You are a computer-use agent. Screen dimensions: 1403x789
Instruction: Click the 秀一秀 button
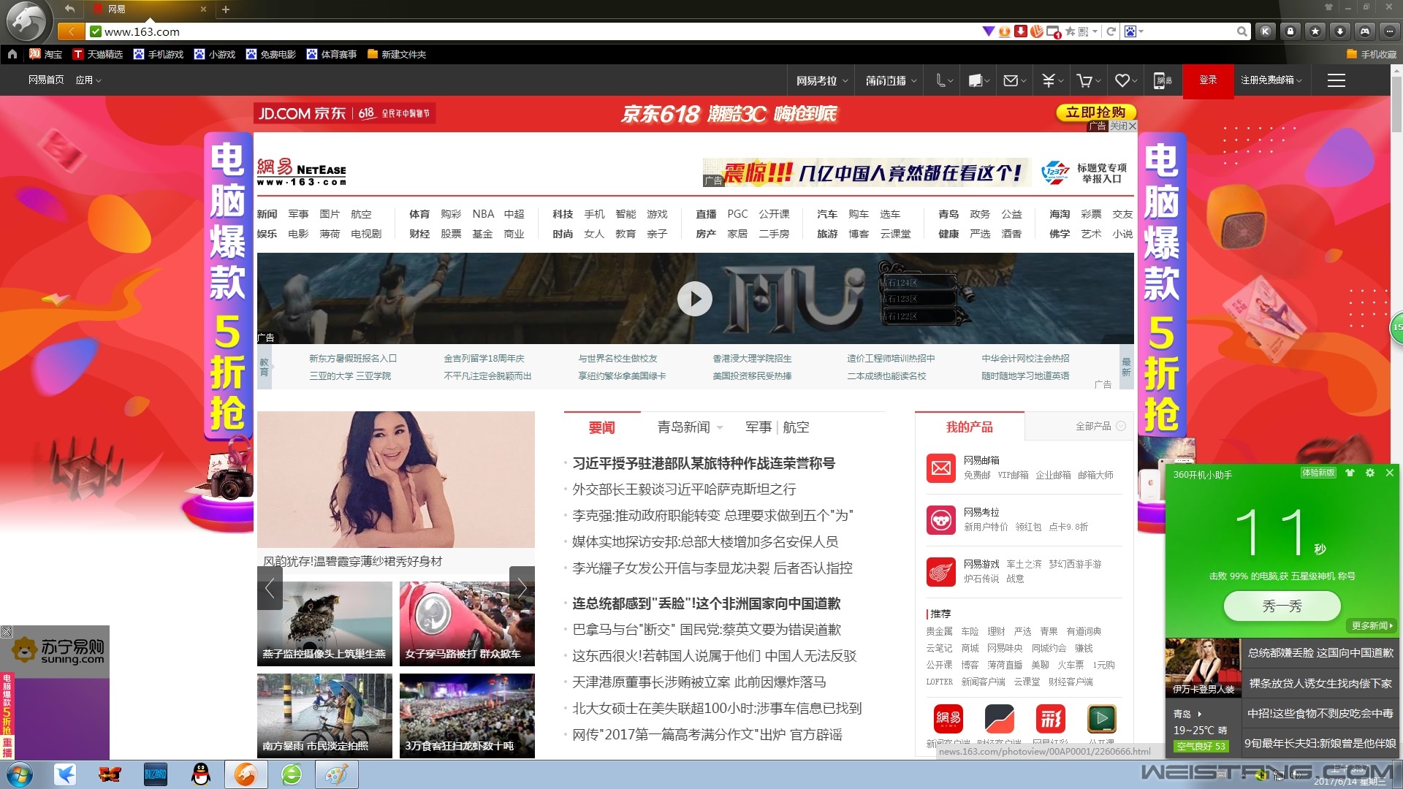click(1282, 606)
